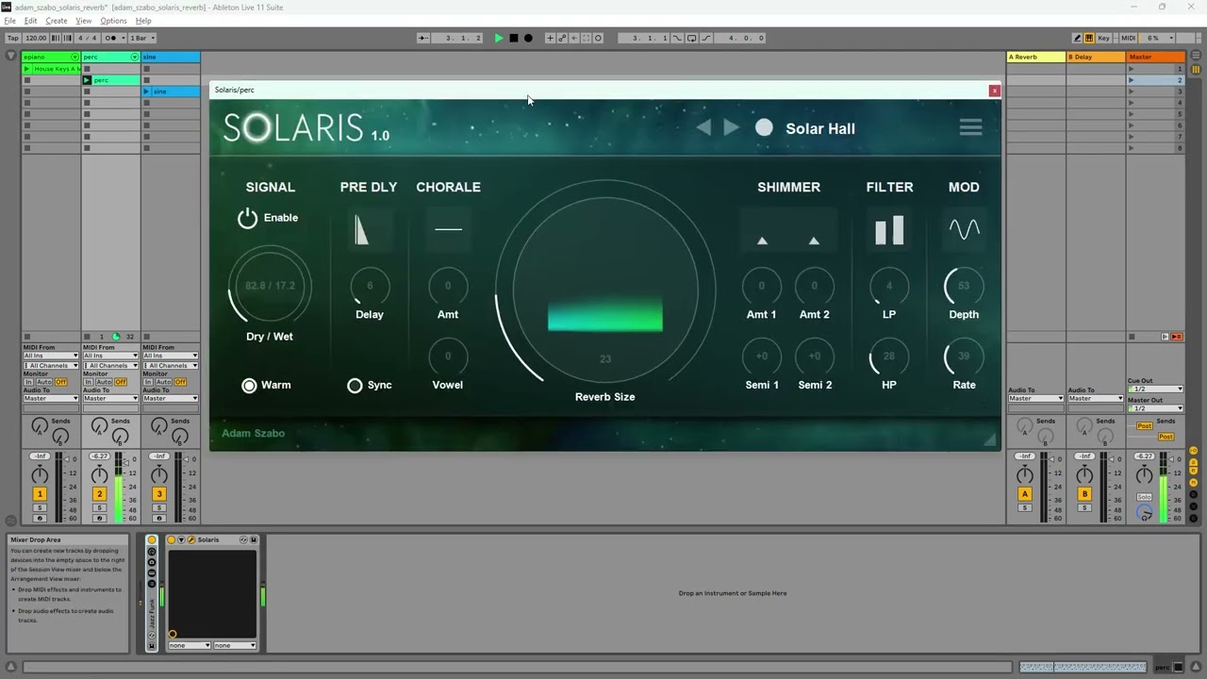Viewport: 1207px width, 679px height.
Task: Click the Solaris device activator in device view
Action: (172, 539)
